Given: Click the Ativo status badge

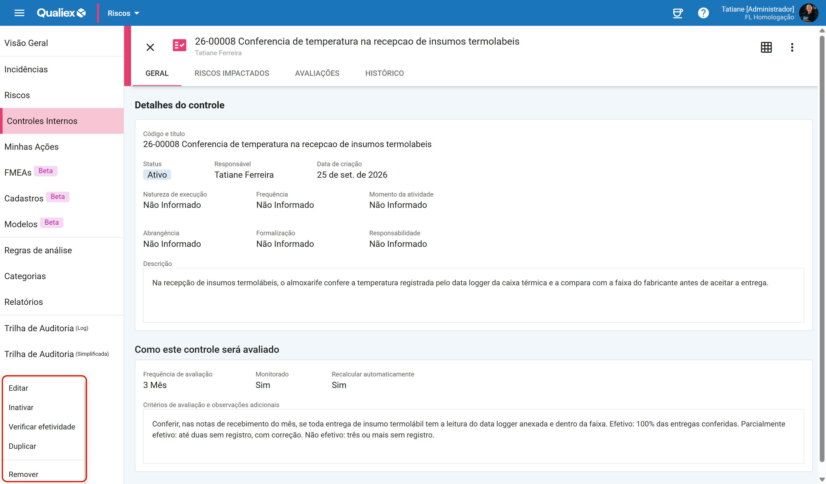Looking at the screenshot, I should [x=157, y=175].
